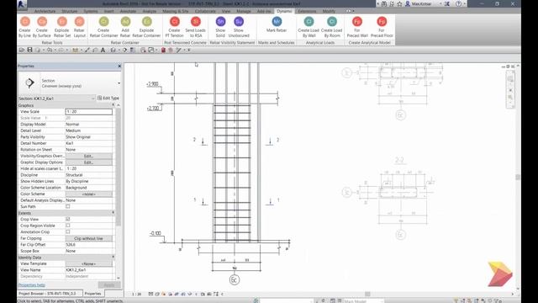Switch to the Modify ribbon tab
The width and height of the screenshot is (538, 303).
[x=329, y=11]
